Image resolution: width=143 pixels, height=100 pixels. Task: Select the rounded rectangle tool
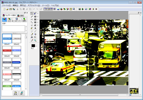(x=35, y=22)
